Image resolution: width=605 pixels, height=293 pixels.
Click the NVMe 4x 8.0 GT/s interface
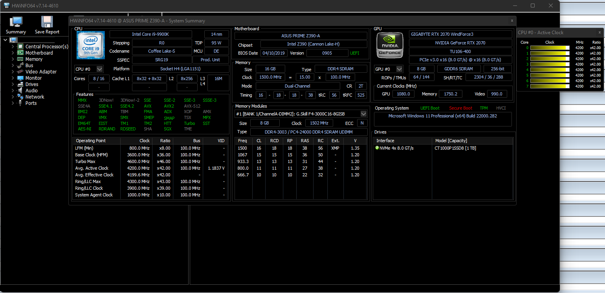coord(396,148)
